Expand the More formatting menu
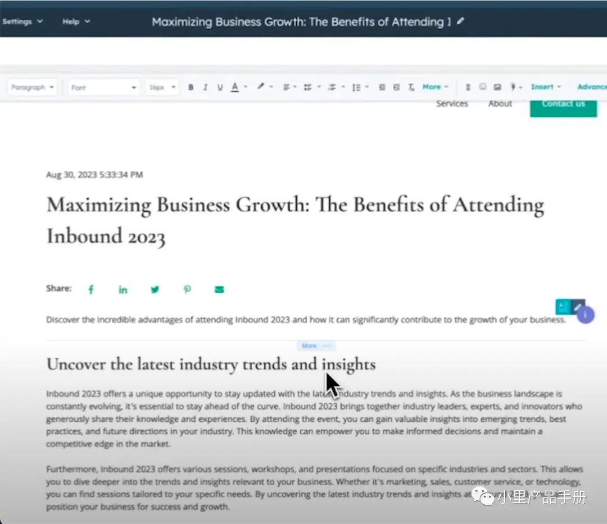 [435, 87]
